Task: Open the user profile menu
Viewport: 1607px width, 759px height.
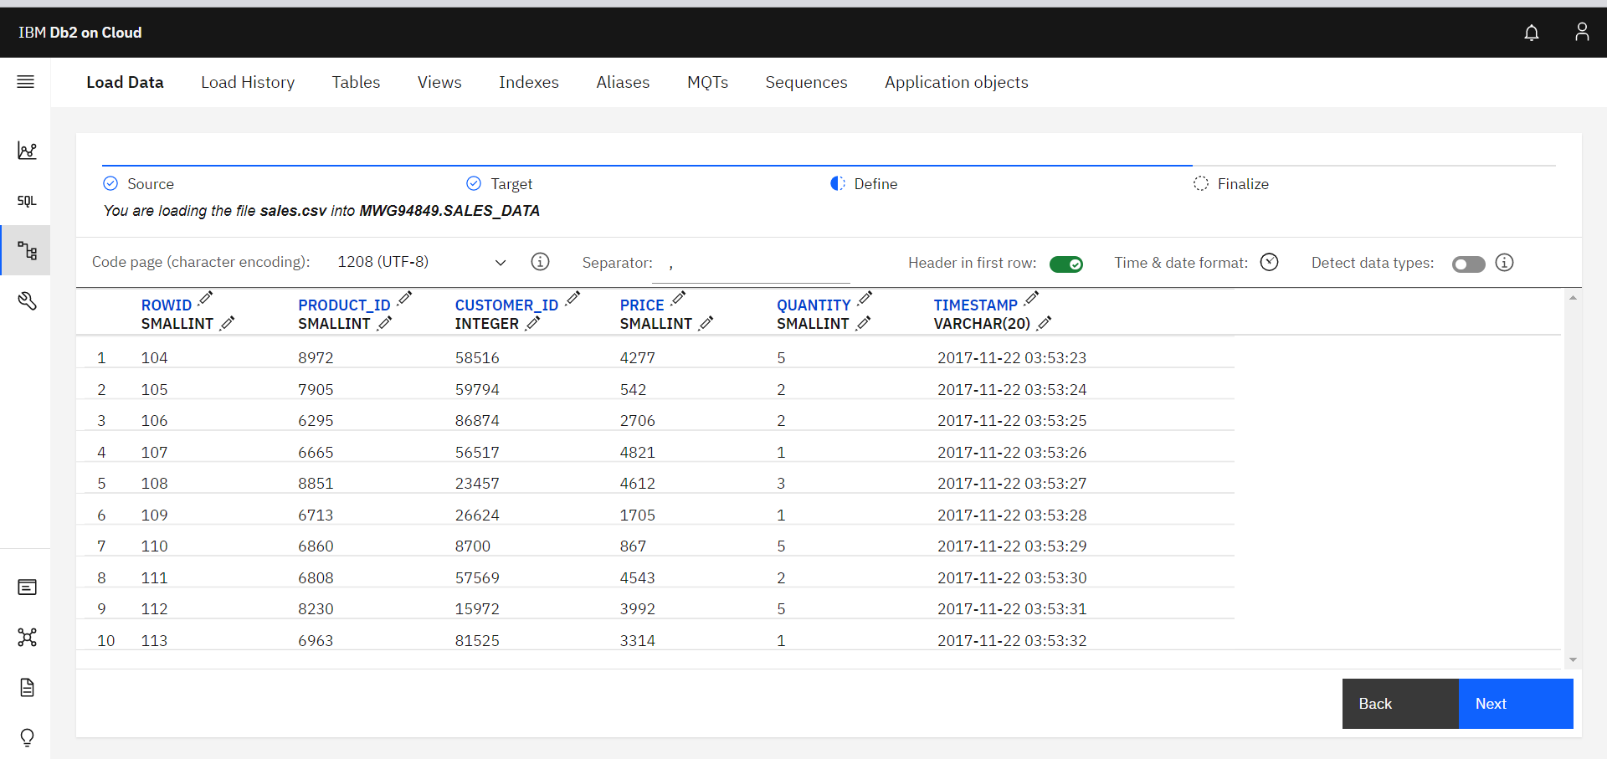Action: pos(1582,32)
